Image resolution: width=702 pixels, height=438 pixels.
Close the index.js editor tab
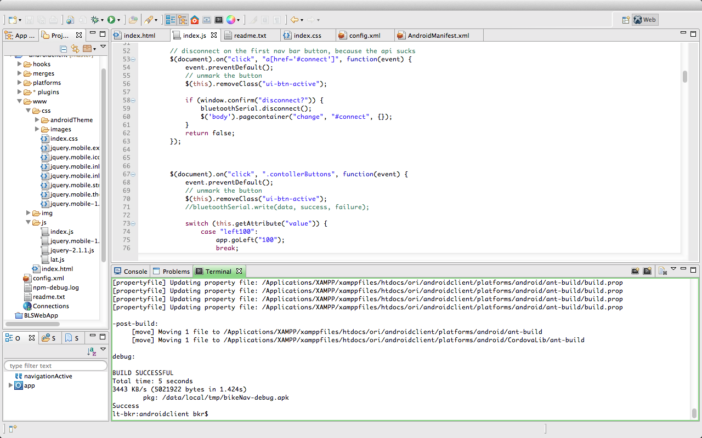[214, 35]
